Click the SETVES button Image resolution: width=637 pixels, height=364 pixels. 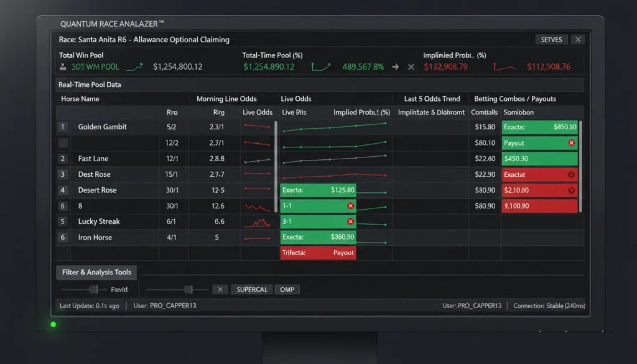(x=551, y=39)
